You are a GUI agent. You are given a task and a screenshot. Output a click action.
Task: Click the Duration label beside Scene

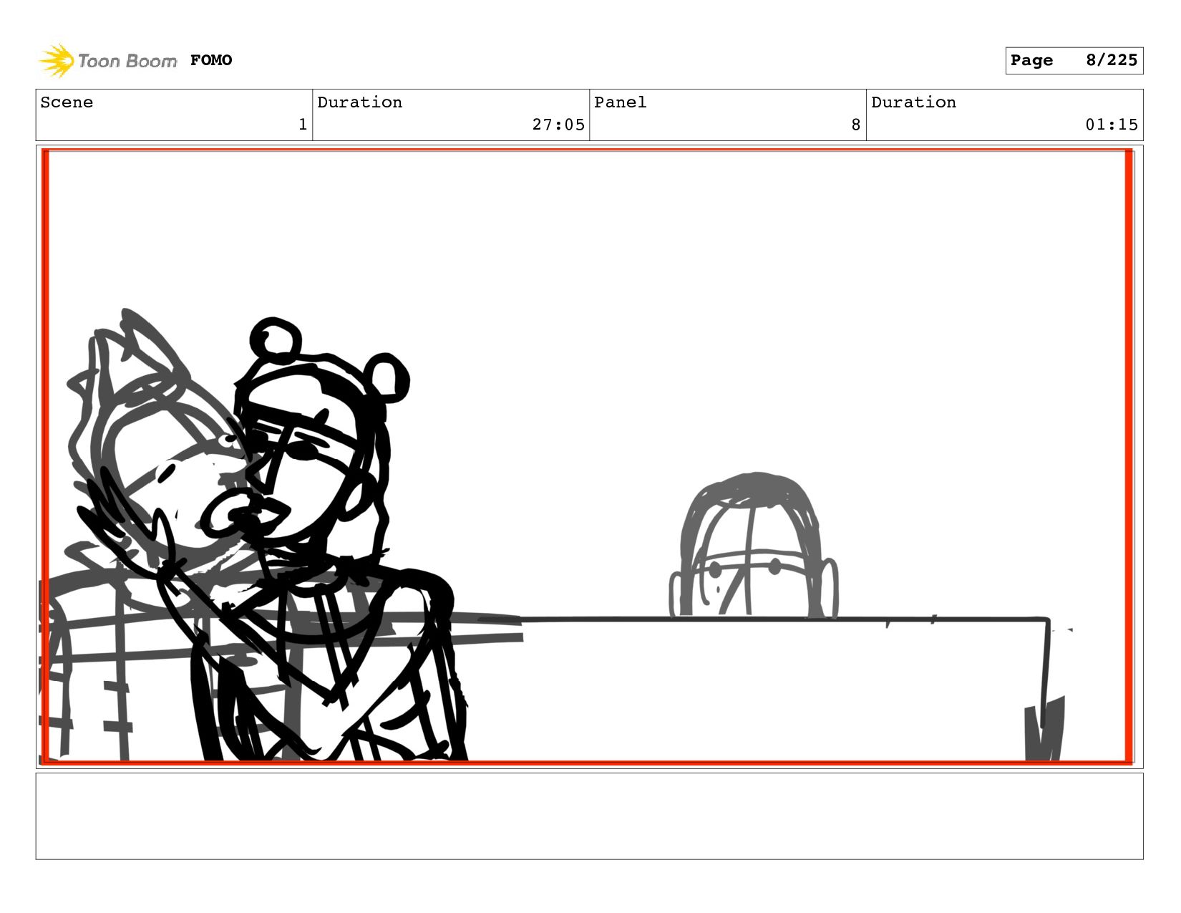tap(360, 102)
